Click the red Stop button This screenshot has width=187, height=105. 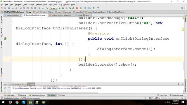(x=77, y=8)
